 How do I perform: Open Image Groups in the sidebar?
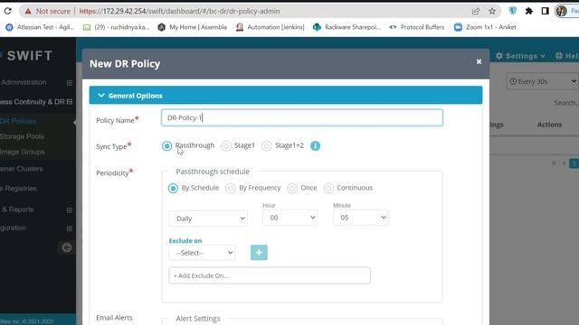pyautogui.click(x=22, y=152)
